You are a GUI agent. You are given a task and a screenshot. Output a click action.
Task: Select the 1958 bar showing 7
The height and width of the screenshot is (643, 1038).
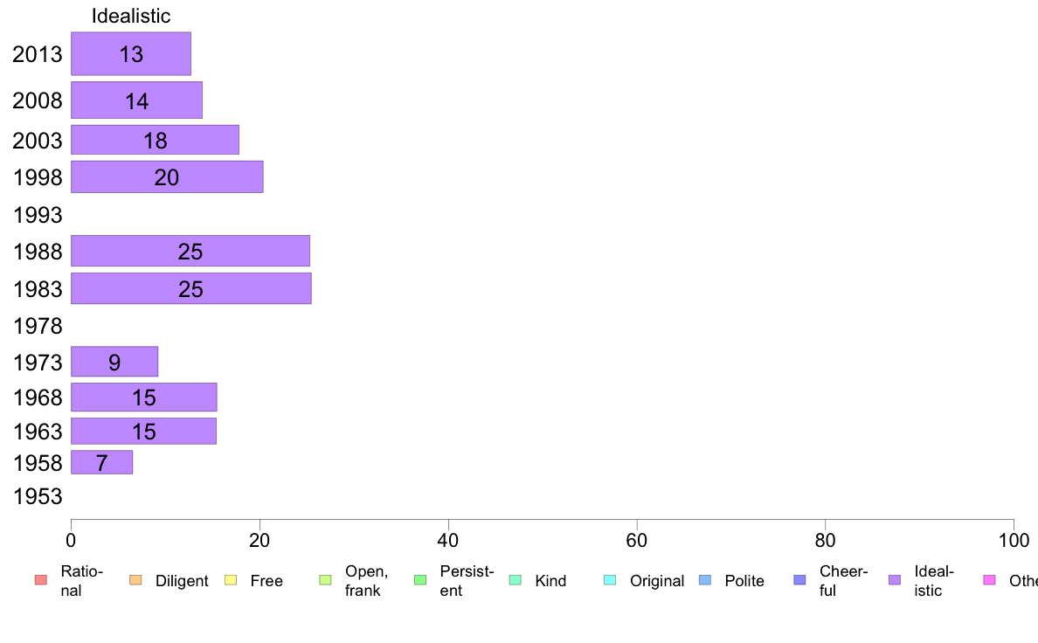pos(102,462)
